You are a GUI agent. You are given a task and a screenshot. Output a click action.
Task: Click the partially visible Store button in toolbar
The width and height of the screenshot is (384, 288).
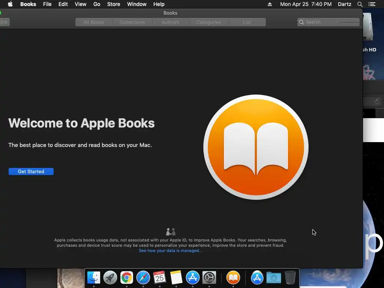pos(4,22)
